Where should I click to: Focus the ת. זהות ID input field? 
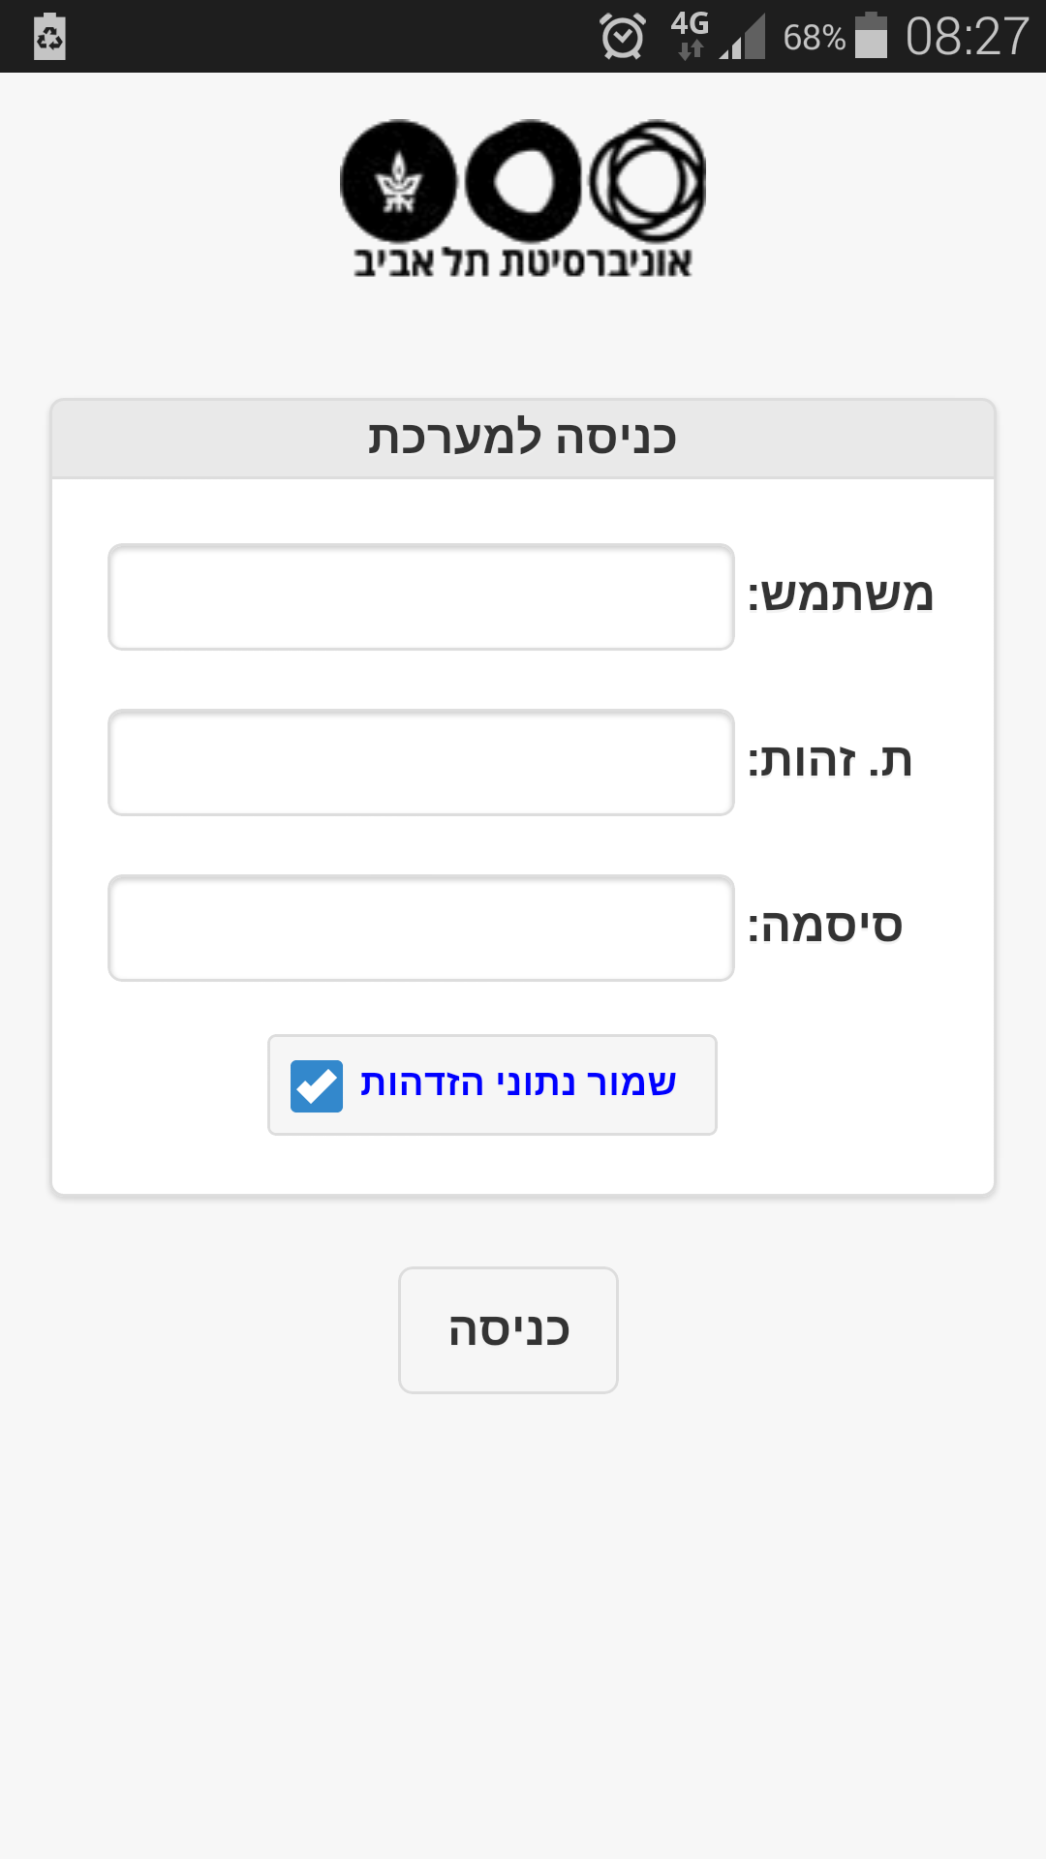pos(420,762)
